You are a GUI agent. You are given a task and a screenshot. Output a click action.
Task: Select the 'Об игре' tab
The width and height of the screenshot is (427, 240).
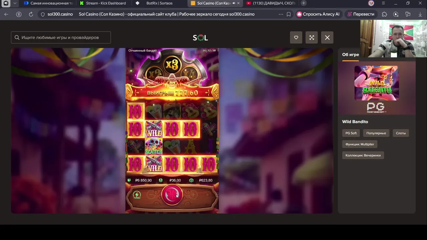click(351, 55)
